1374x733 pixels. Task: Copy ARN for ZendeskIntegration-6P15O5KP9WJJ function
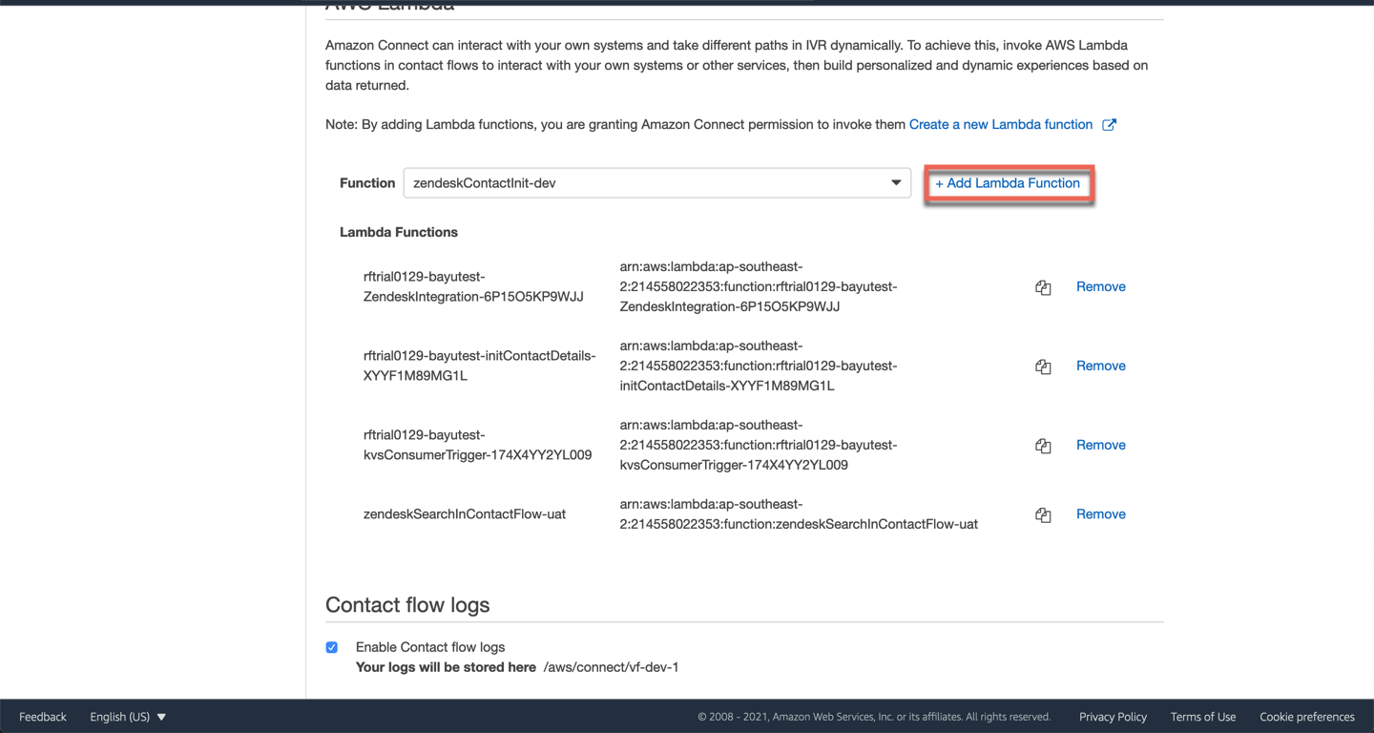1043,287
